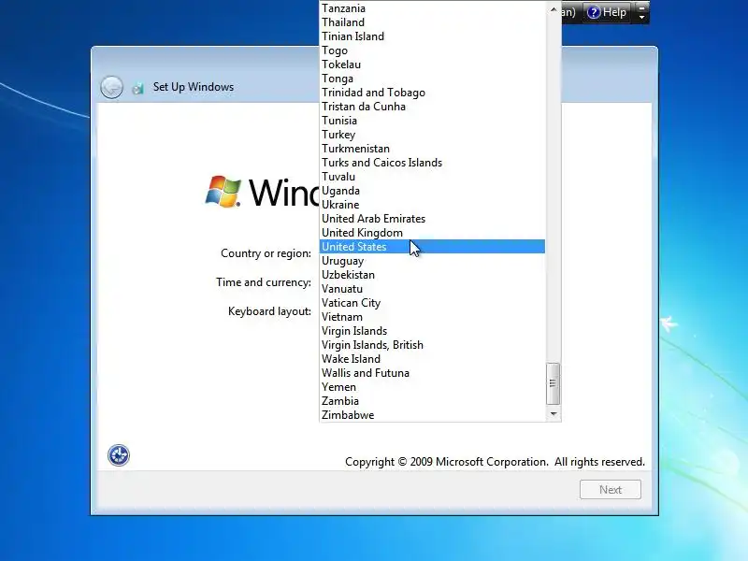
Task: Click the scroll up arrow of country list
Action: pyautogui.click(x=553, y=9)
